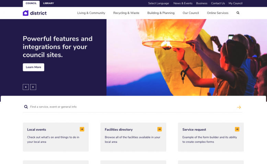This screenshot has width=267, height=164.
Task: Open the Contact Us page
Action: (x=218, y=3)
